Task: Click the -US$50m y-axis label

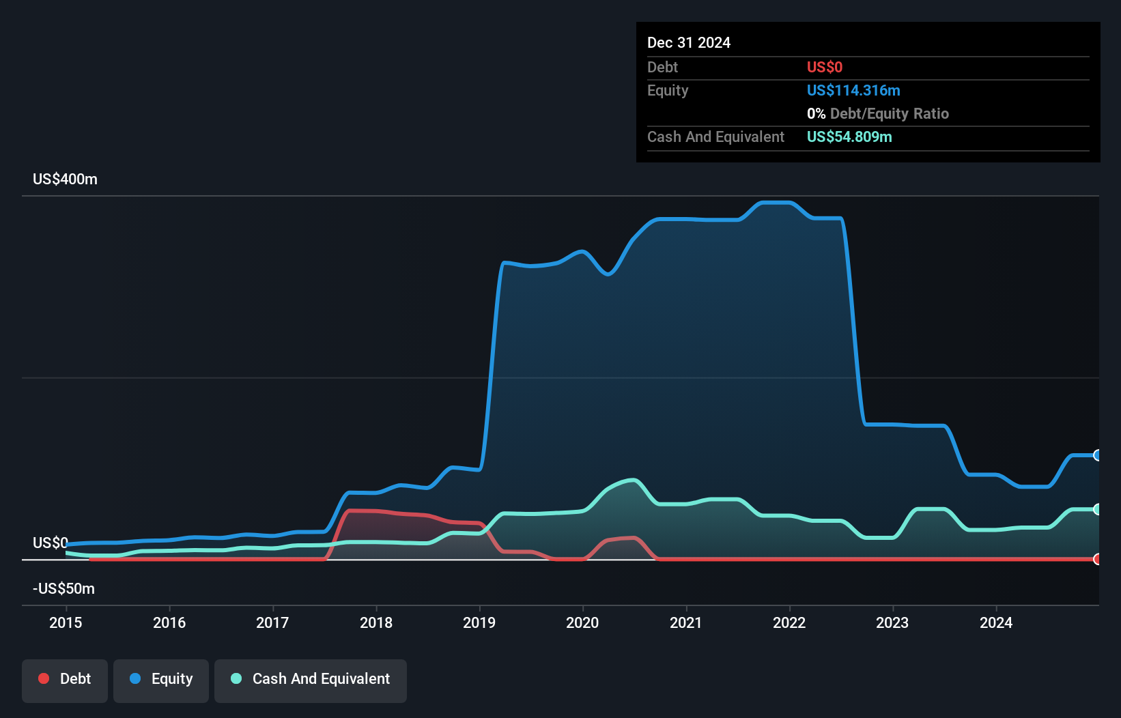Action: tap(63, 588)
